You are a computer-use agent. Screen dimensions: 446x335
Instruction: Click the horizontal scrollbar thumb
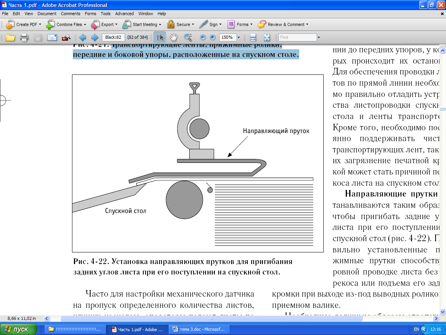211,318
